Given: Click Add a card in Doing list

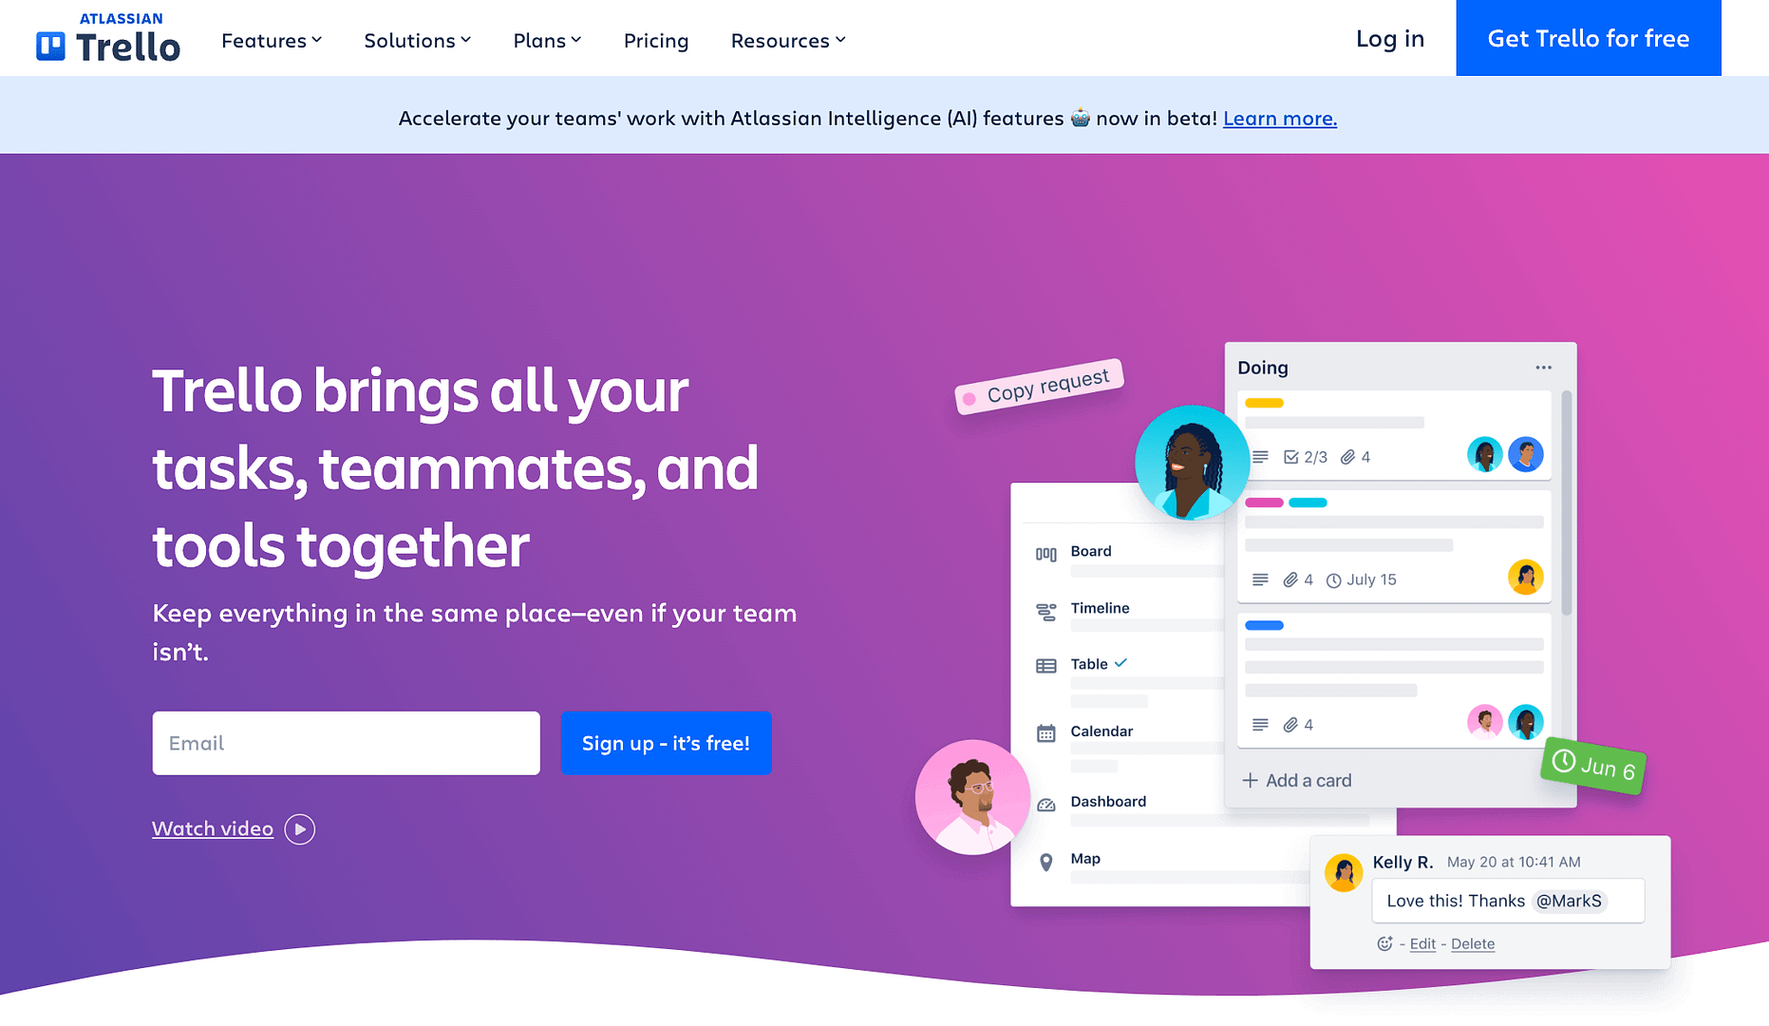Looking at the screenshot, I should (1308, 780).
